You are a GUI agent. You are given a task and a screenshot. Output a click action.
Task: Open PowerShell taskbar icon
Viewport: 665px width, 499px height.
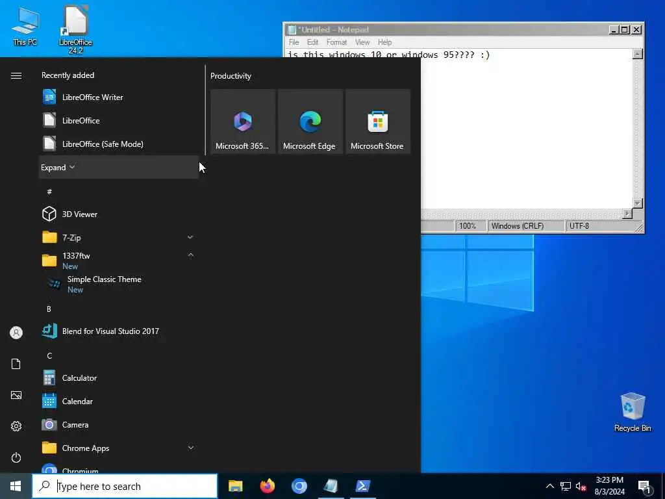(x=362, y=486)
